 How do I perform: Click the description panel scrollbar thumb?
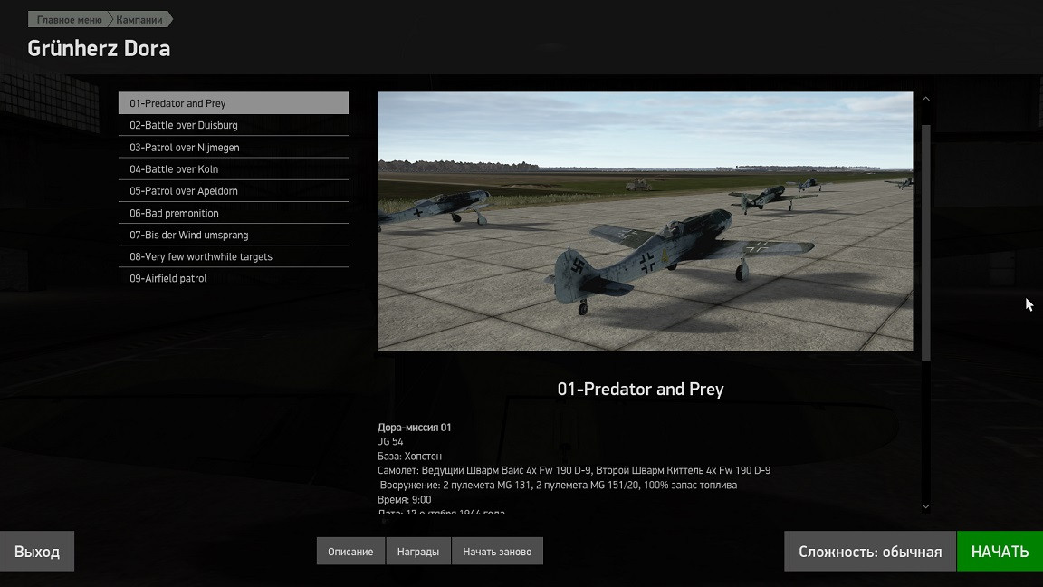[x=926, y=242]
